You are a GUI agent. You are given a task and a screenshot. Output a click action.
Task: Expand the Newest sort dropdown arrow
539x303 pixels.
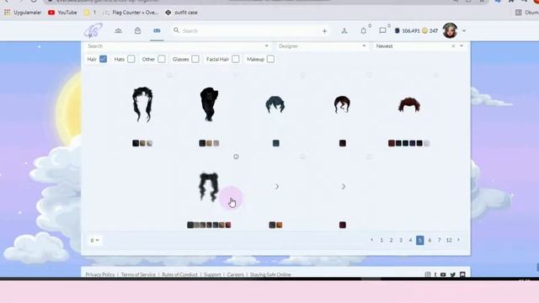[x=462, y=46]
